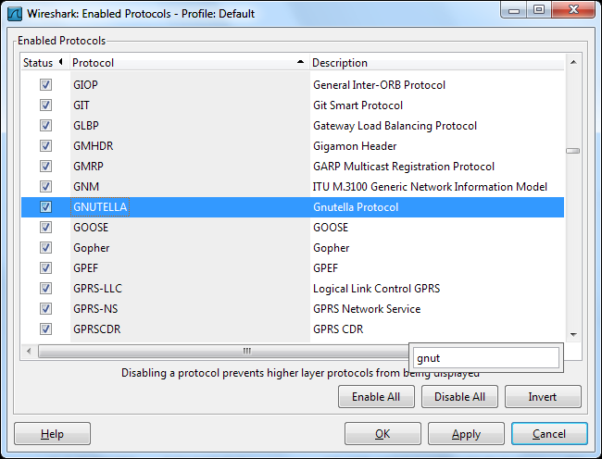This screenshot has width=602, height=459.
Task: Click GARP Multicast Registration Protocol description
Action: 404,166
